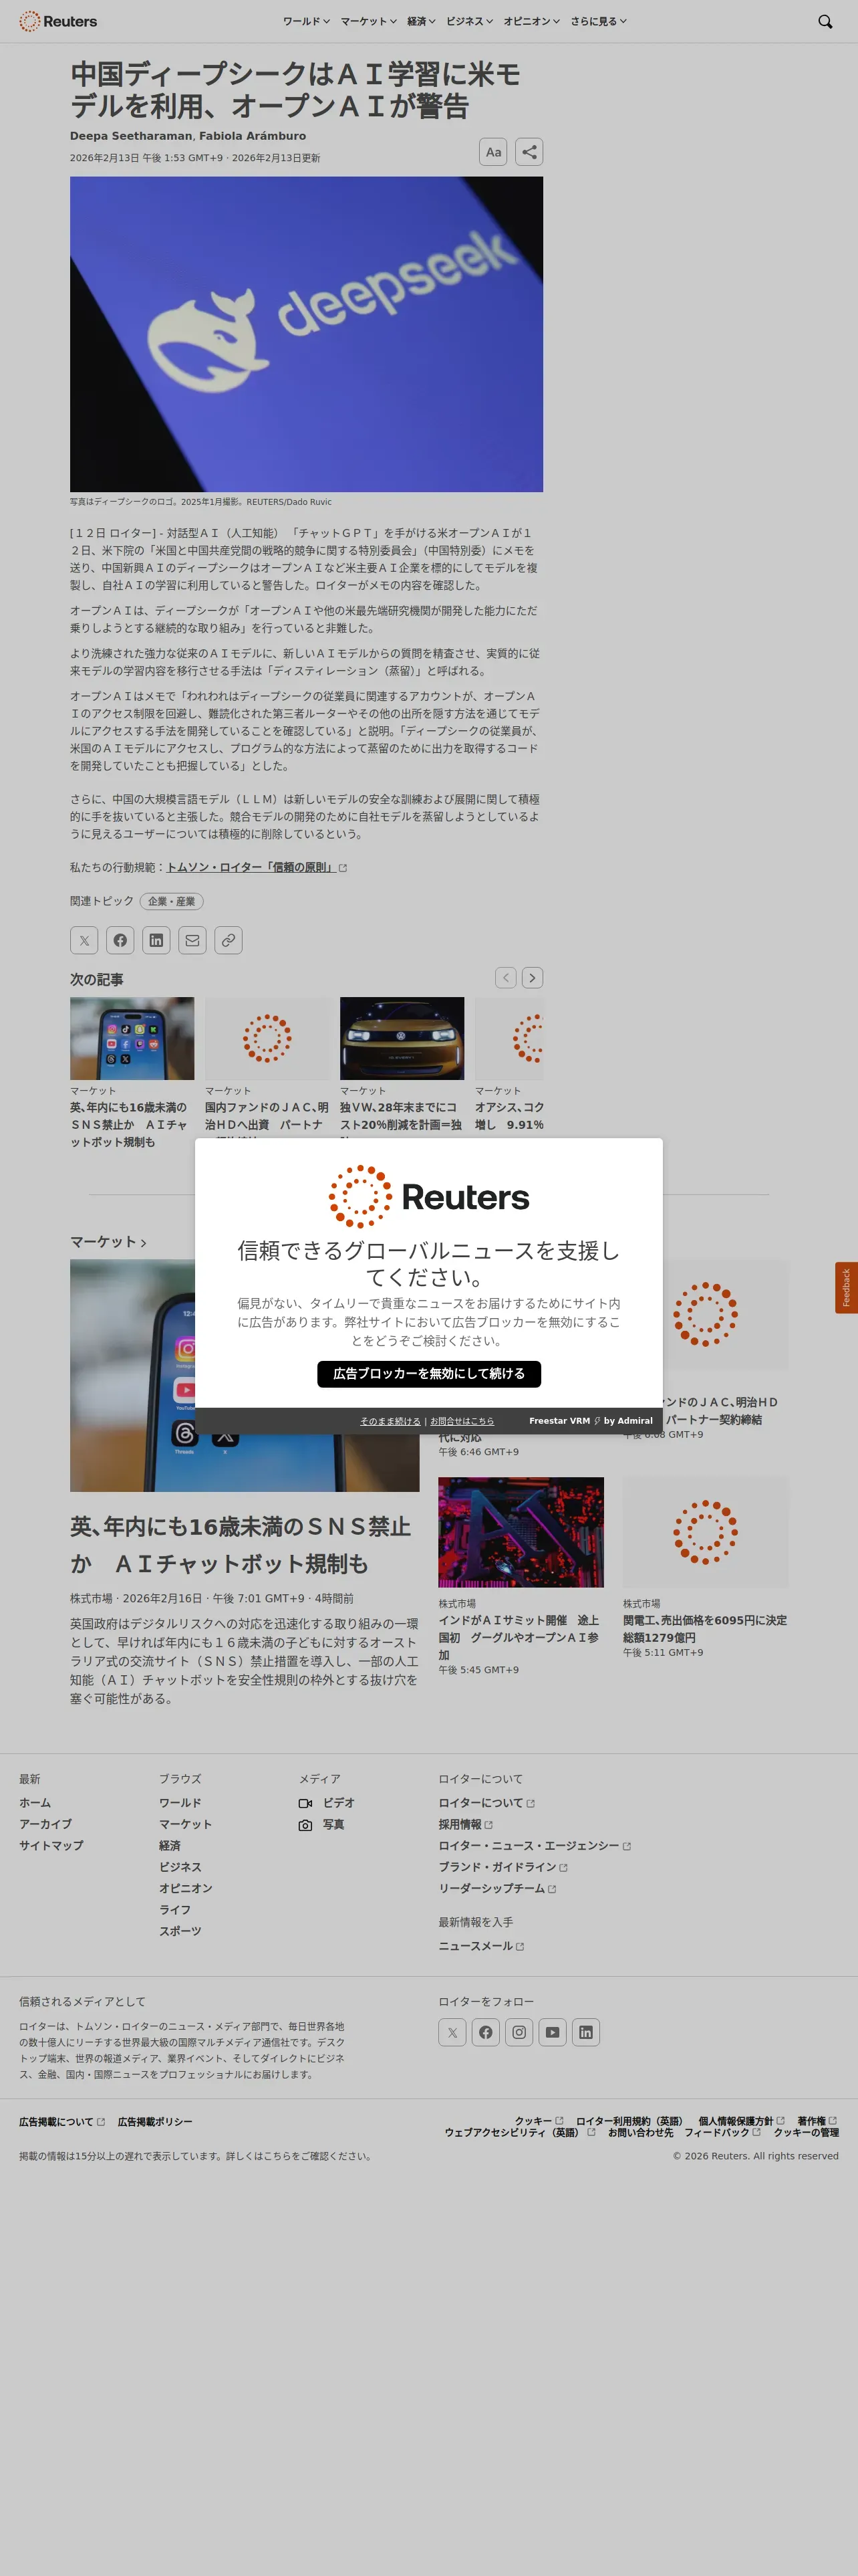Advance the 次の記事 carousel with right arrow

[533, 977]
